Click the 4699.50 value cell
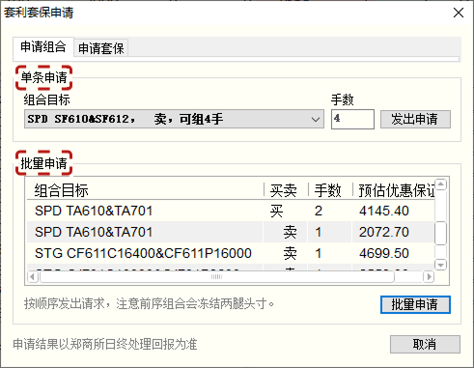 [384, 253]
